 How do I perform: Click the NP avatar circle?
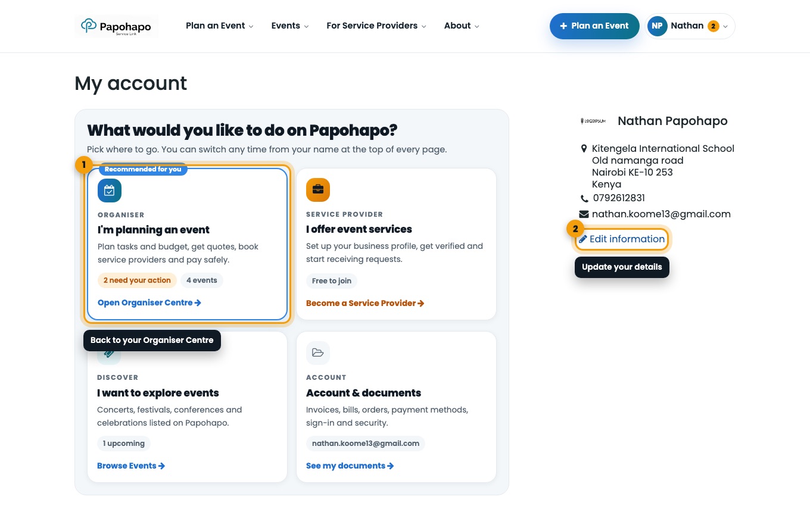657,26
